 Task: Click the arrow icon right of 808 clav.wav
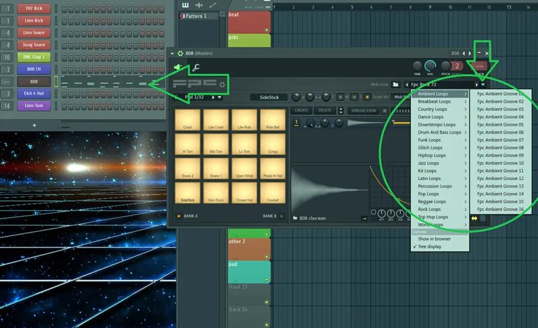(x=364, y=218)
